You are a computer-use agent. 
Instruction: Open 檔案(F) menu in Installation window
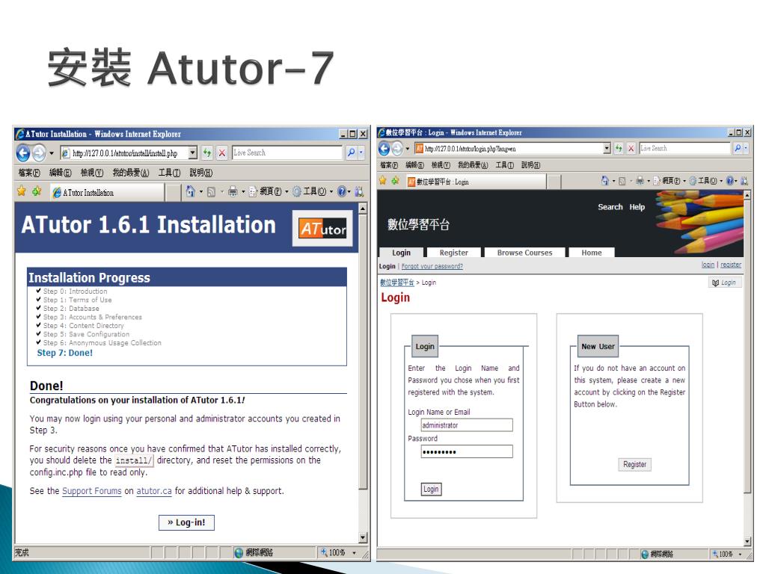pyautogui.click(x=29, y=173)
